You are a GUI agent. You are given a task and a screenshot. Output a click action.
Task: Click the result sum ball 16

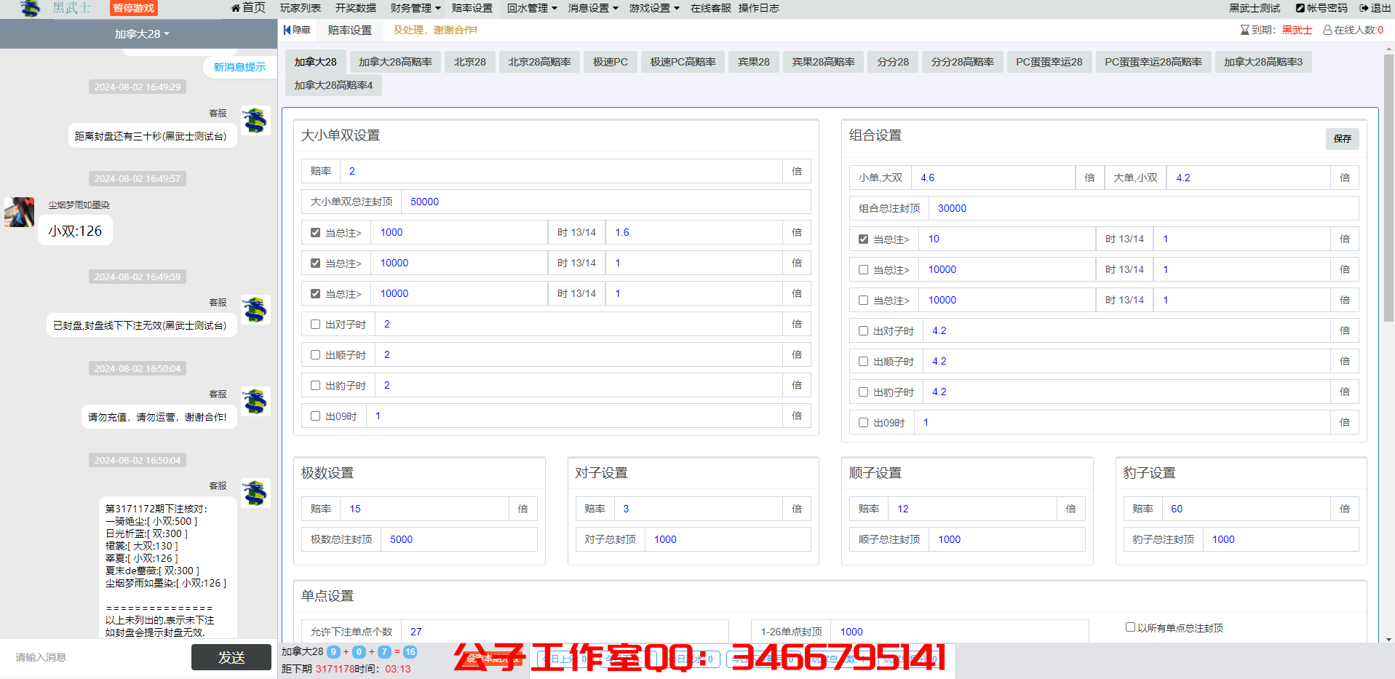coord(410,652)
